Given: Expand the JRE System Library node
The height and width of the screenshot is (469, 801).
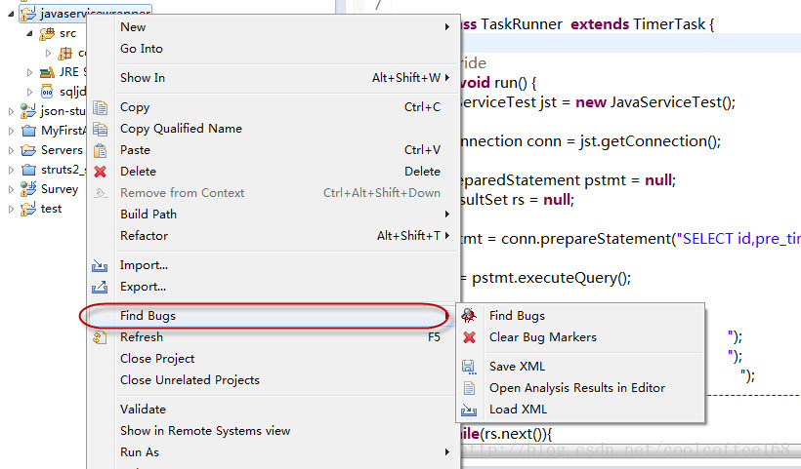Looking at the screenshot, I should tap(30, 72).
